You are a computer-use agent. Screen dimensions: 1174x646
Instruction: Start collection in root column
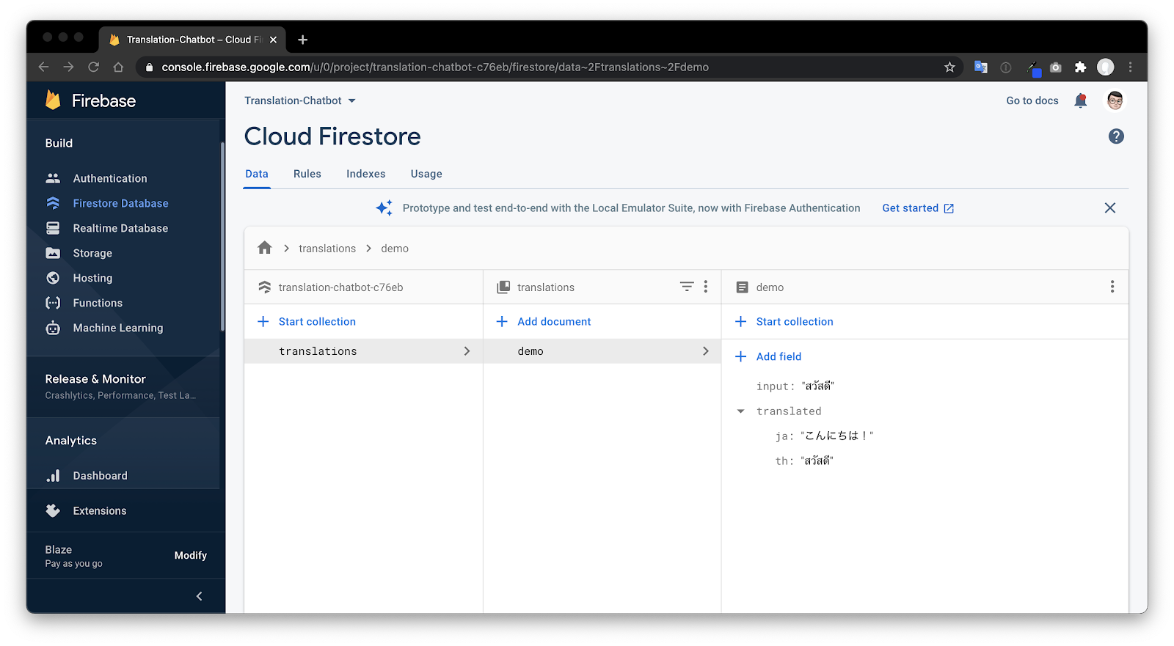(307, 321)
